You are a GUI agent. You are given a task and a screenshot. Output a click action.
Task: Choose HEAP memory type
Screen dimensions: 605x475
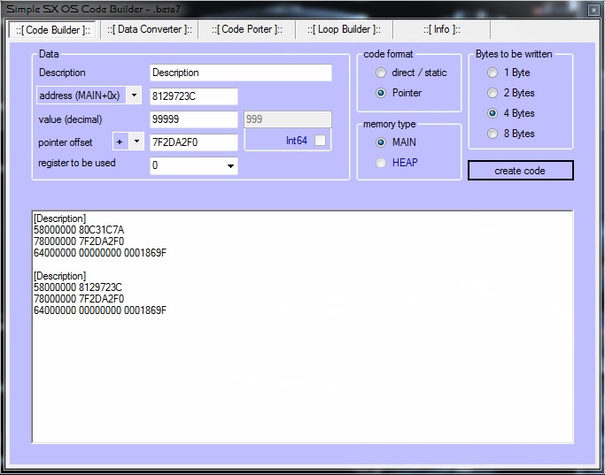[397, 163]
